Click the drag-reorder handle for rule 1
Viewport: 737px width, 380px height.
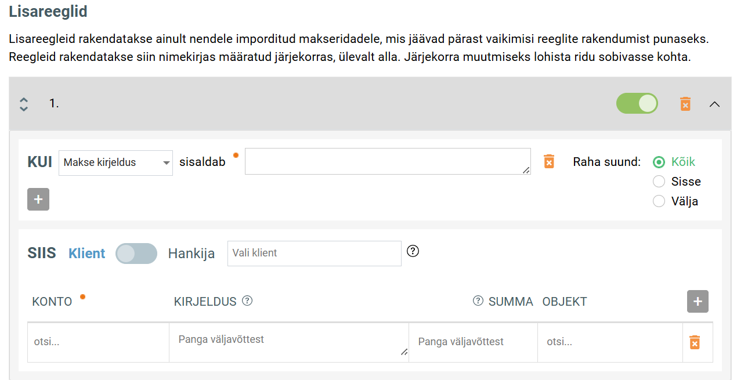tap(24, 104)
